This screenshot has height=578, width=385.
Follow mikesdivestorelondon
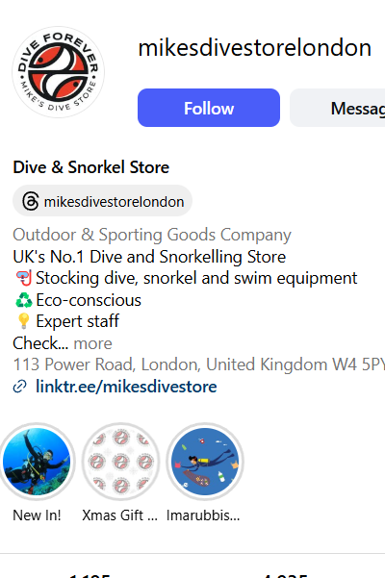click(209, 108)
